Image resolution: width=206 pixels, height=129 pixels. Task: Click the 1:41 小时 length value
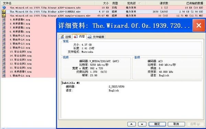click(x=88, y=48)
